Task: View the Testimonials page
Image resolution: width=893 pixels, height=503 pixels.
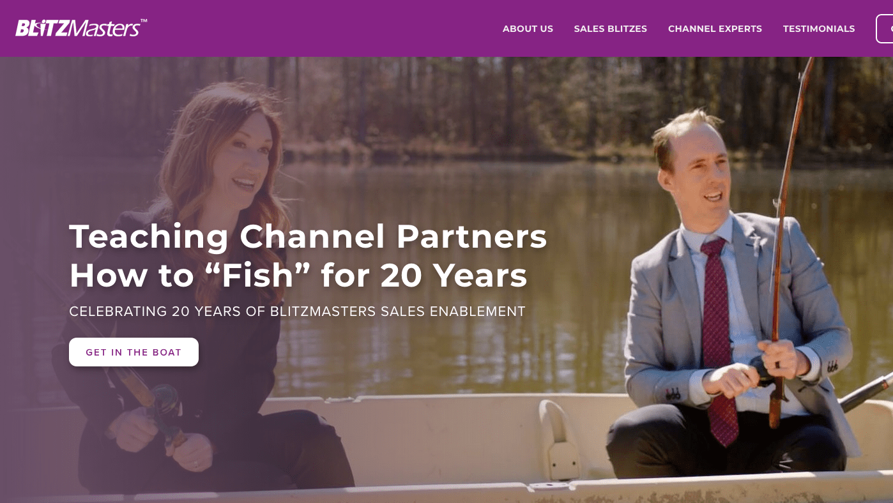Action: [x=819, y=29]
